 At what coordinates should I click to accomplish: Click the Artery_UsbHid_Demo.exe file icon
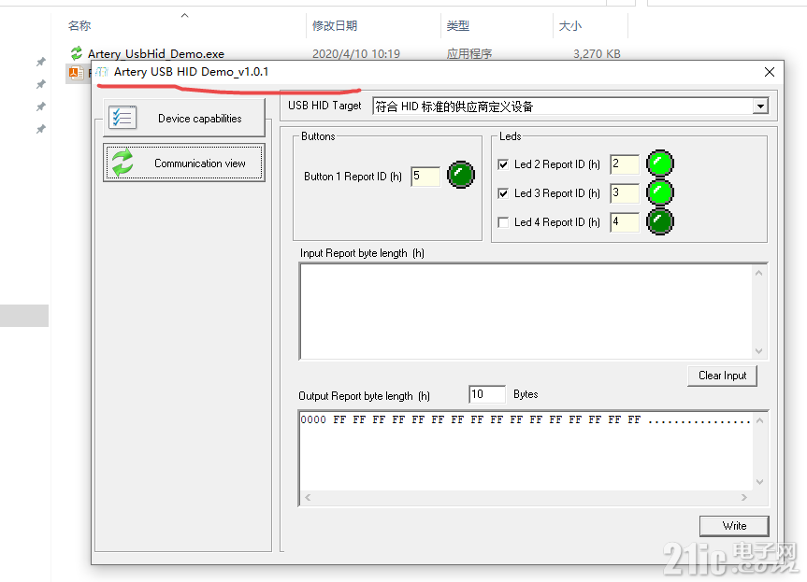(76, 52)
